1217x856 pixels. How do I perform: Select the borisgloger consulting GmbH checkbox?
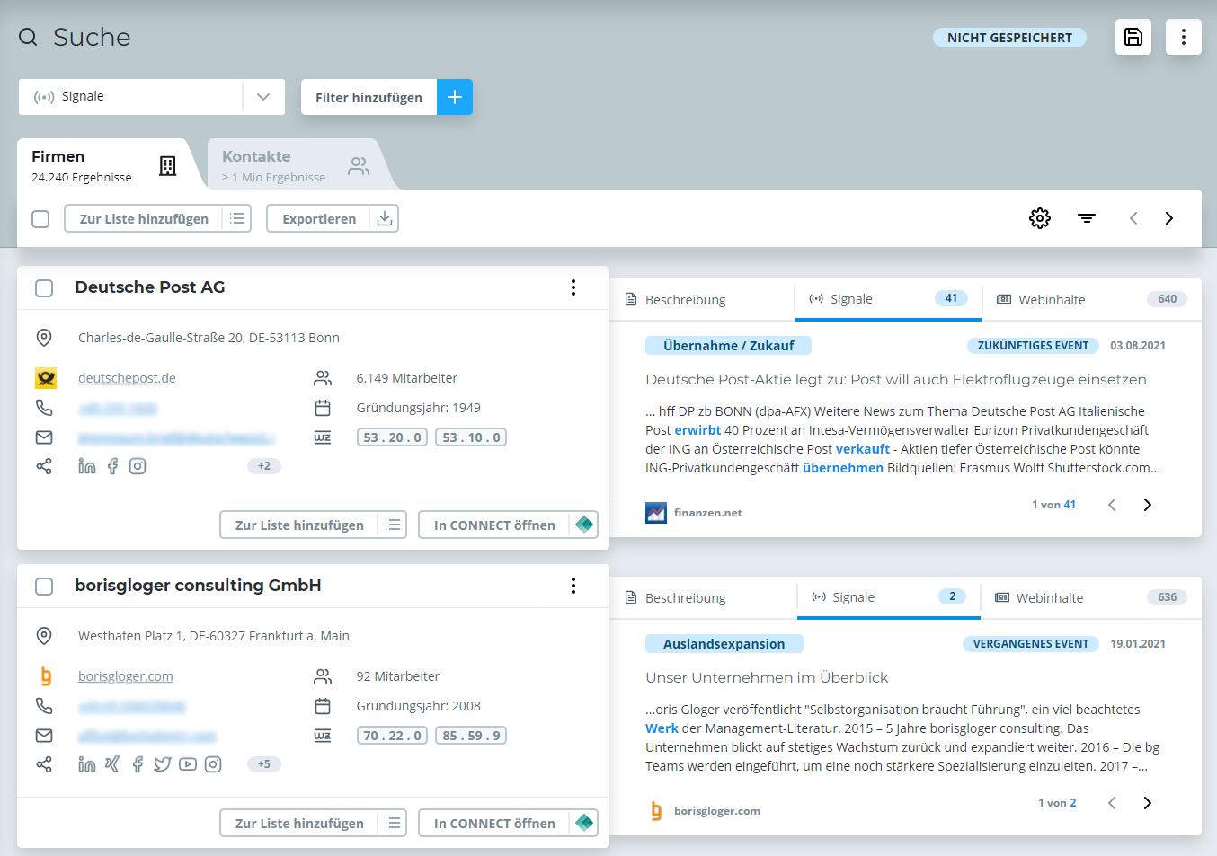[44, 587]
